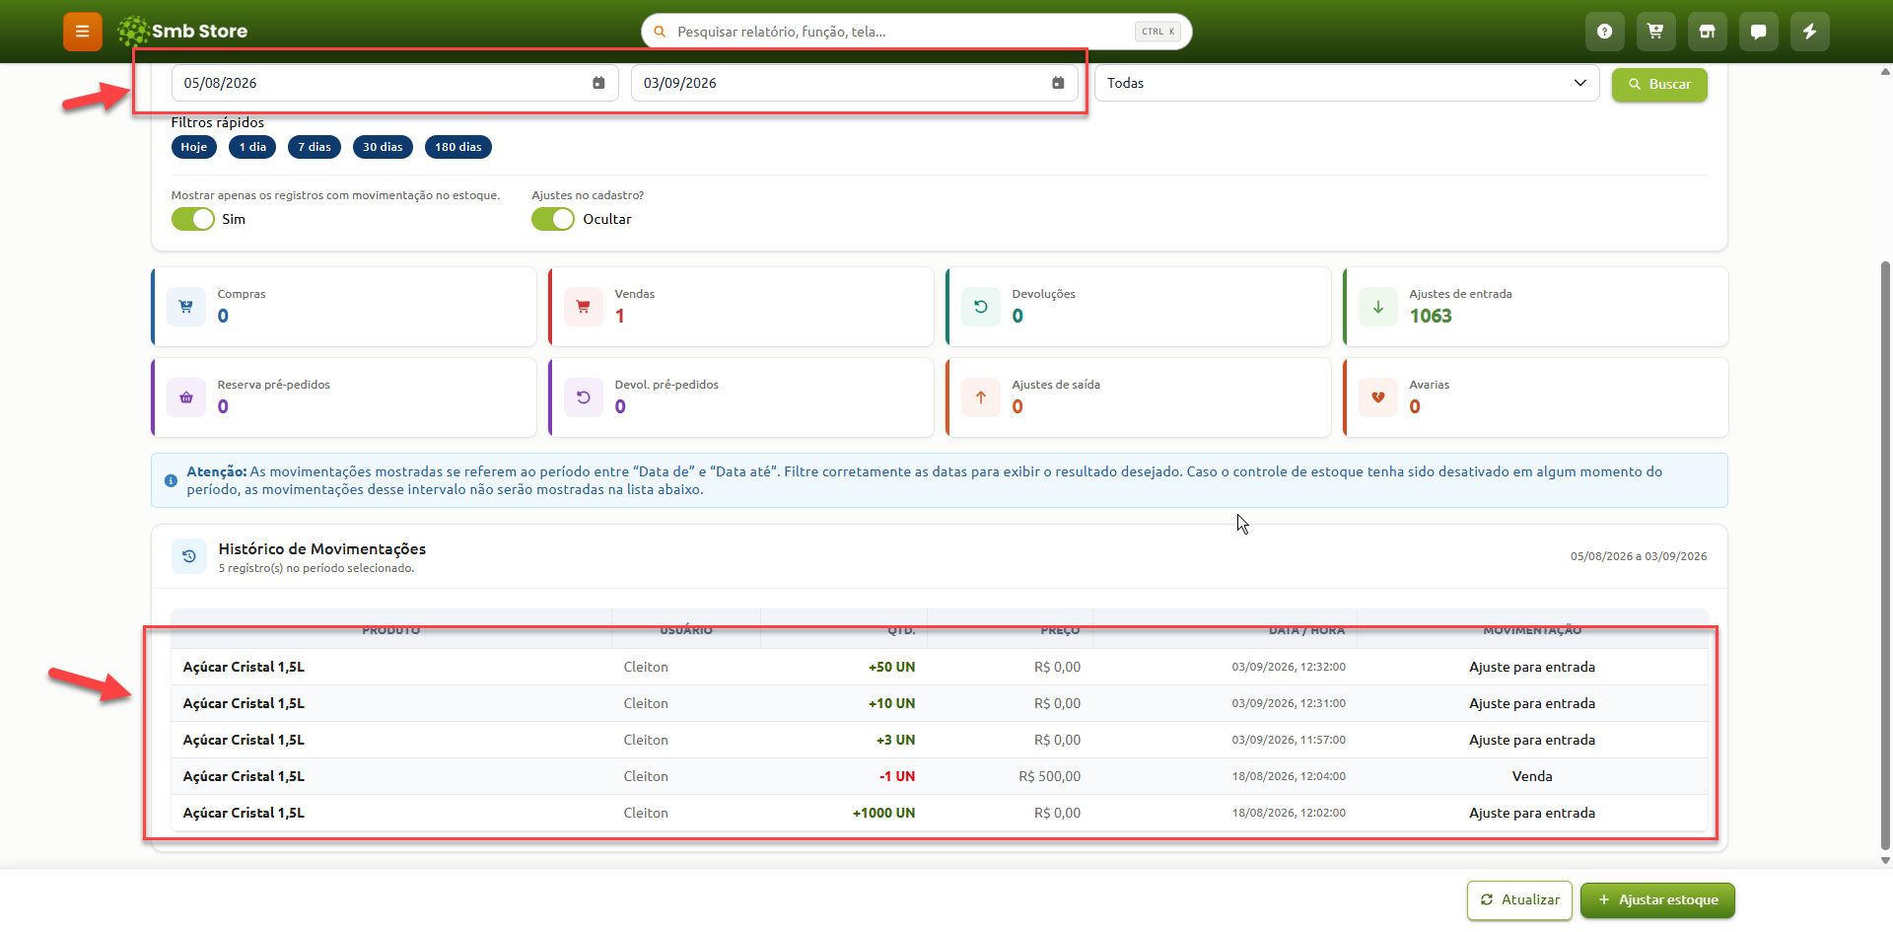The height and width of the screenshot is (932, 1893).
Task: Open calendar picker for 05/08/2026 date
Action: (598, 83)
